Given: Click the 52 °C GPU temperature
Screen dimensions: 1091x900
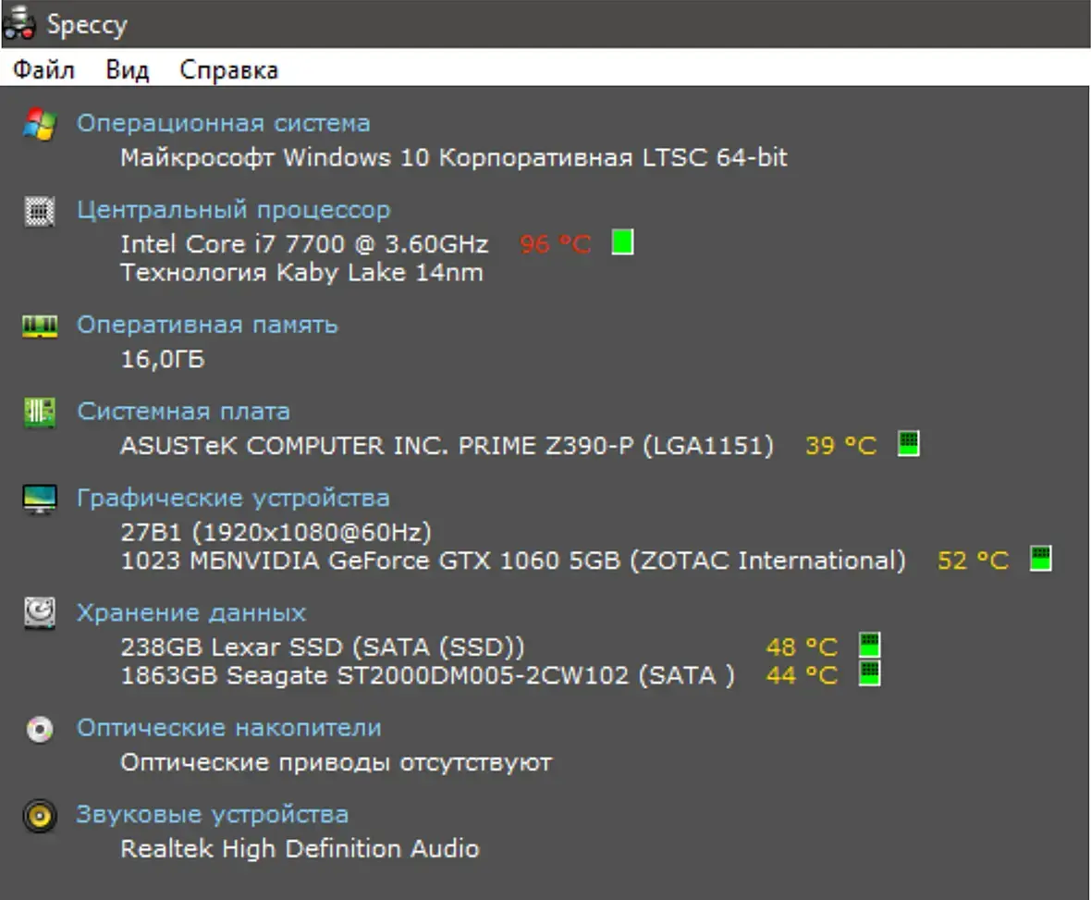Looking at the screenshot, I should (x=973, y=561).
